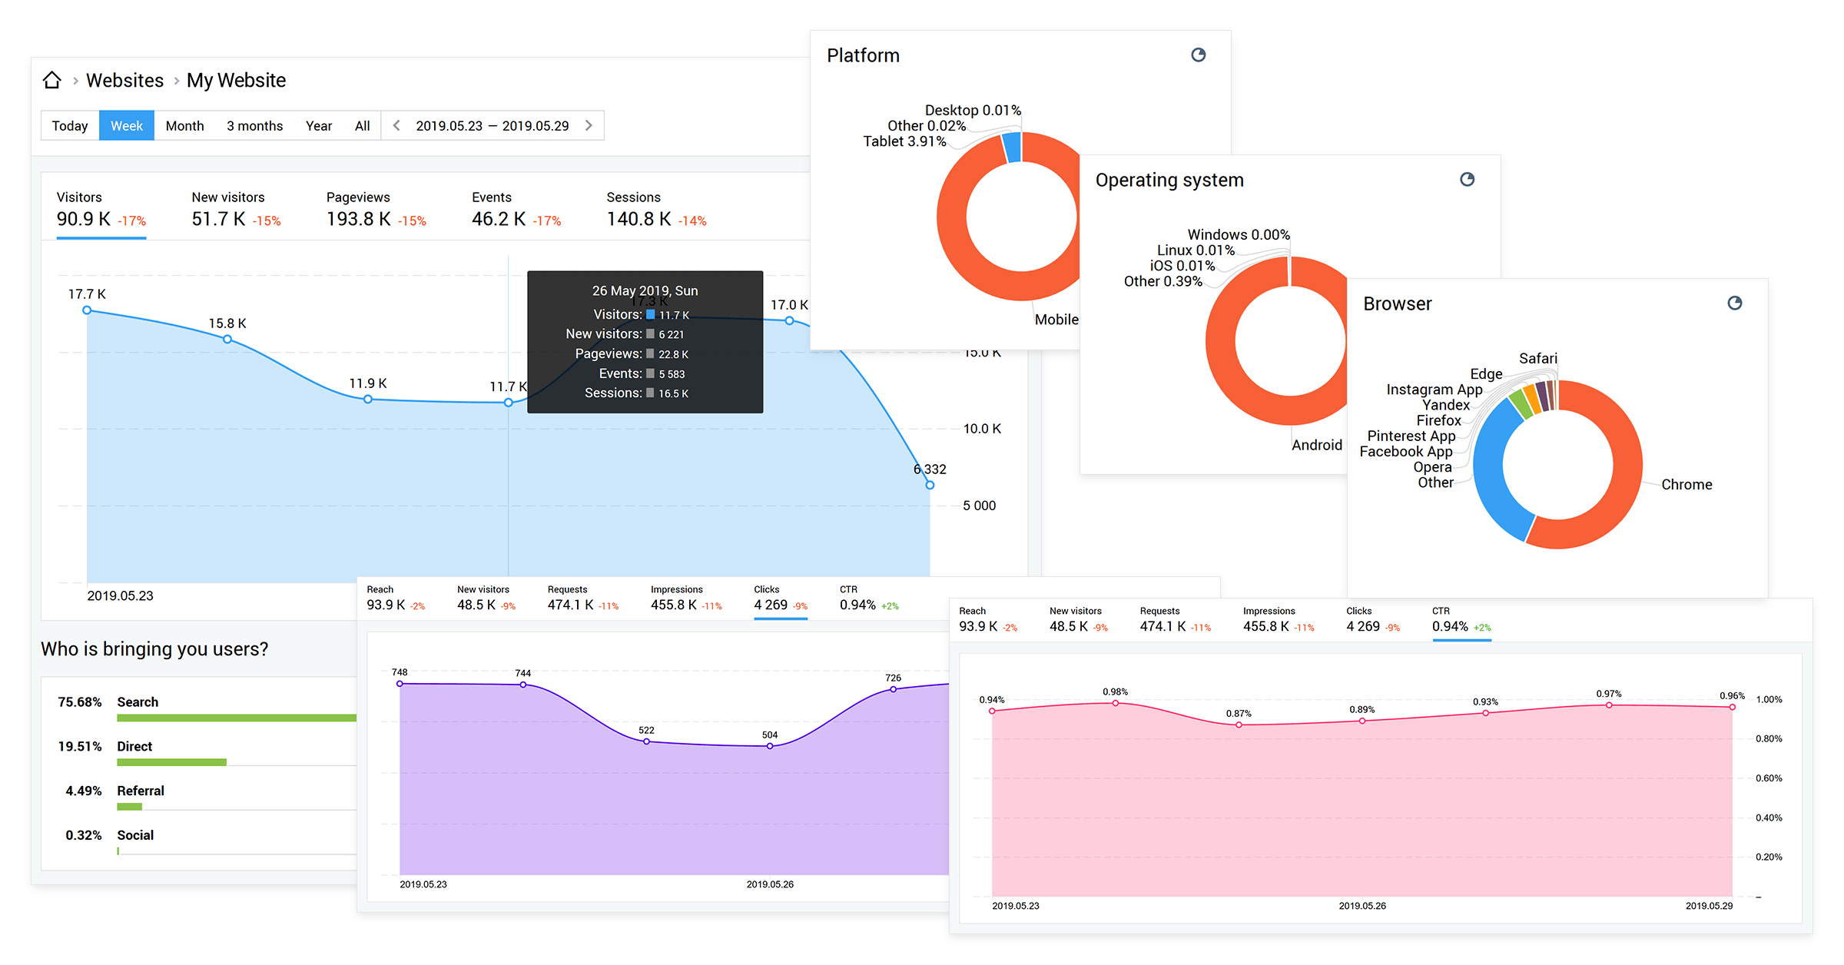Click the Today button in time filter

point(68,127)
